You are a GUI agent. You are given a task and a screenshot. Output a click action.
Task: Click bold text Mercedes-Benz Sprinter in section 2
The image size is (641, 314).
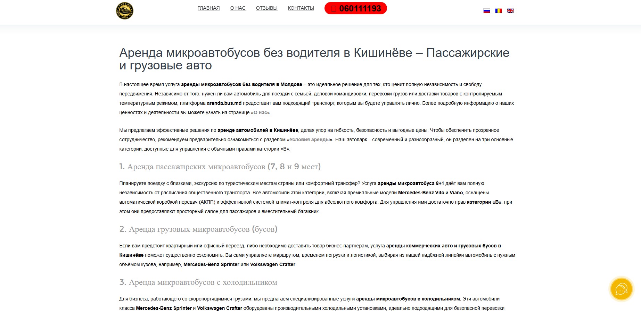(211, 264)
